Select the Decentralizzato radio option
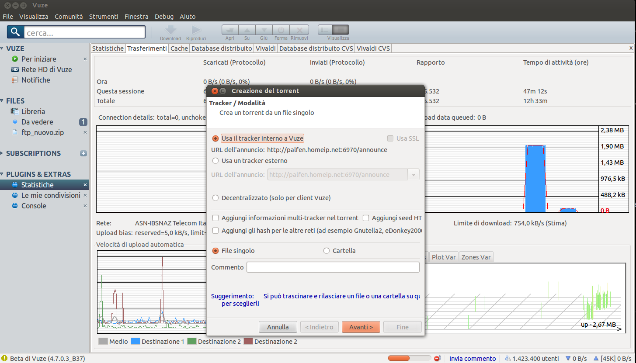The width and height of the screenshot is (636, 363). [215, 198]
